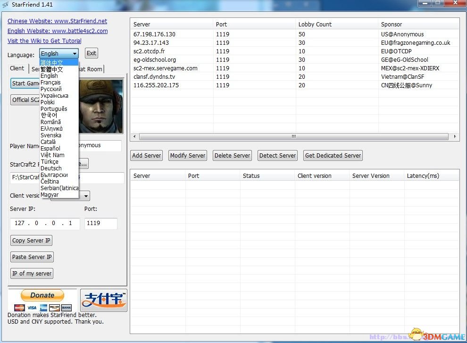This screenshot has width=467, height=343.
Task: Select the sc2.otcdp.fr server row
Action: (x=149, y=51)
